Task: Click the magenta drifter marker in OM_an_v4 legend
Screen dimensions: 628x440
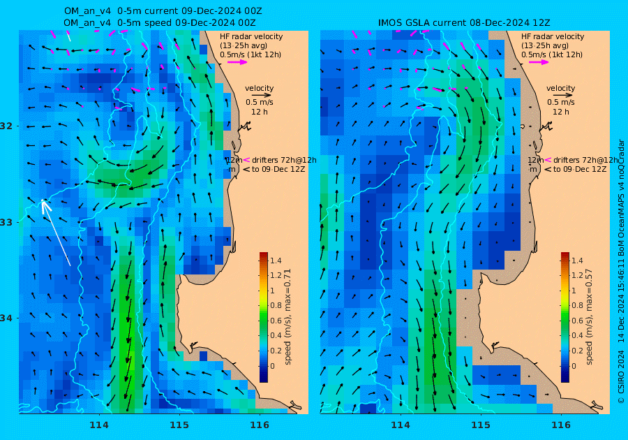Action: tap(247, 160)
